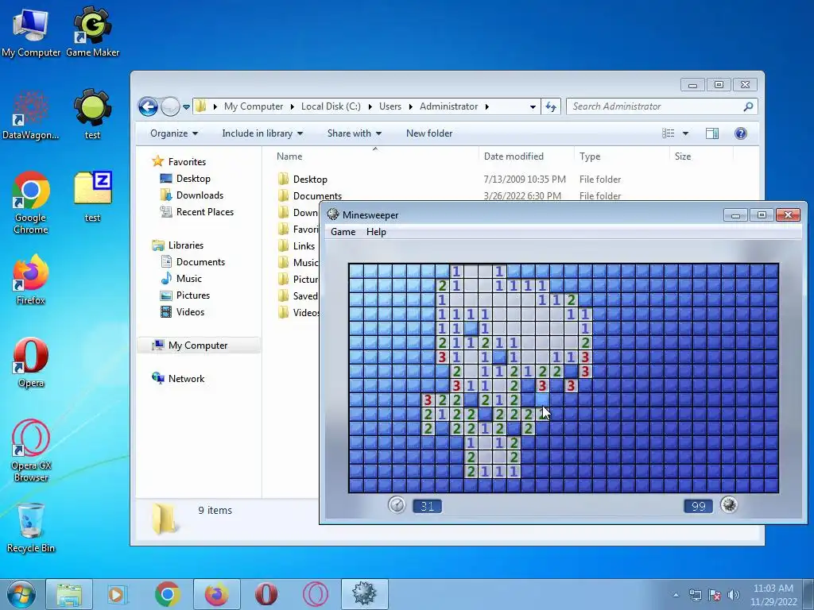Switch to Firefox in the taskbar
The height and width of the screenshot is (610, 814).
click(x=216, y=594)
